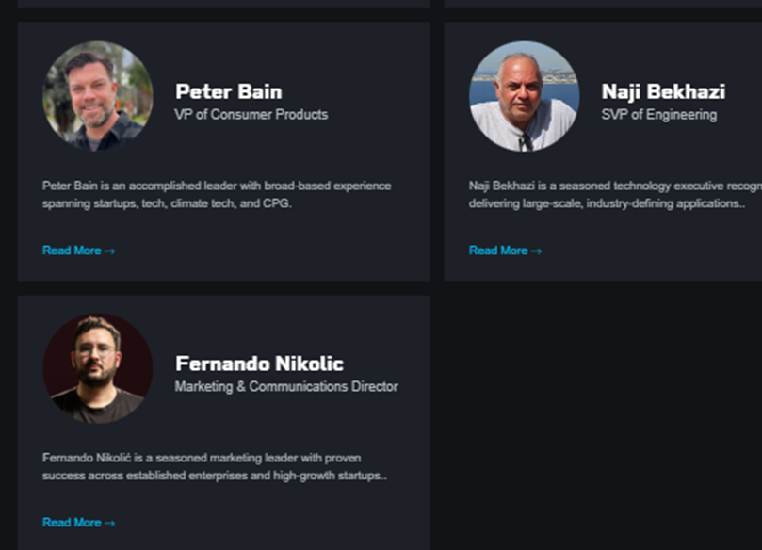The height and width of the screenshot is (550, 762).
Task: Open Fernando Nikolic's Read More link
Action: click(72, 523)
